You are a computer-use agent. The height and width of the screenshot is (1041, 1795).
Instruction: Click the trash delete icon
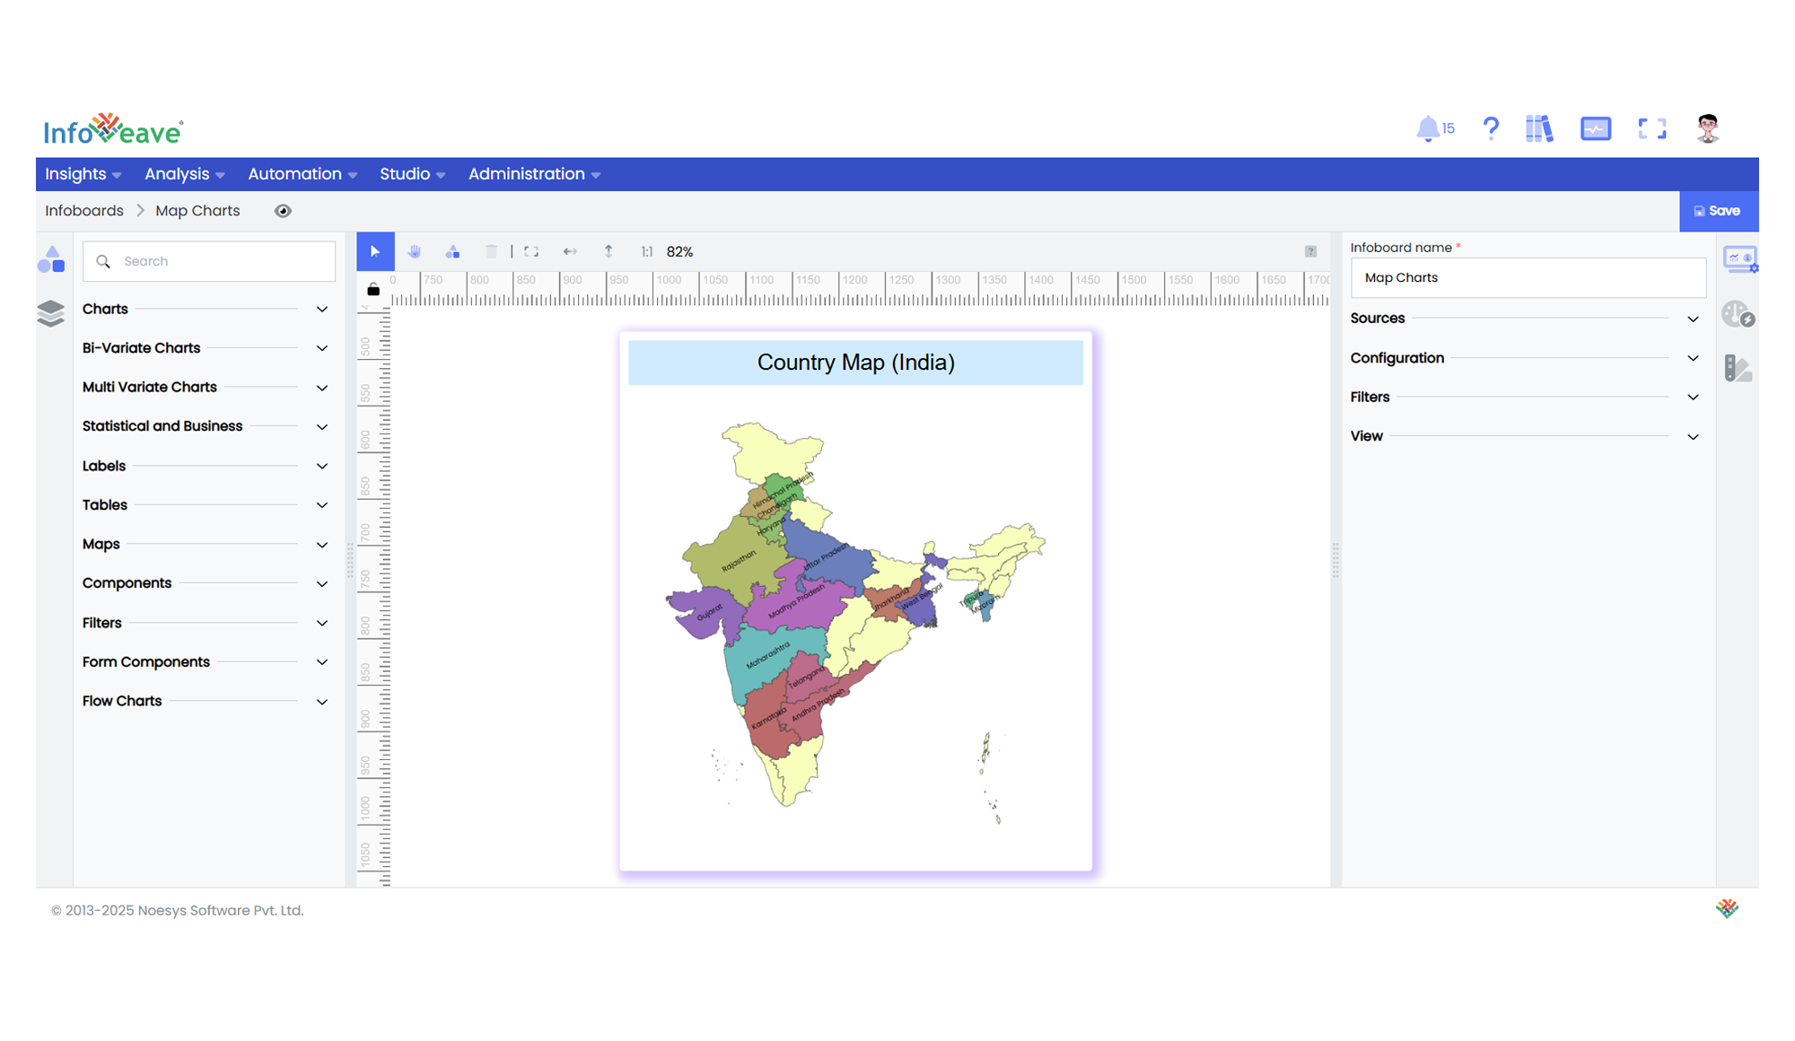491,252
